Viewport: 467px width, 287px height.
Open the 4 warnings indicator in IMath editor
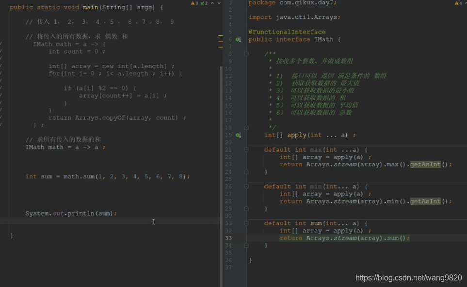458,3
